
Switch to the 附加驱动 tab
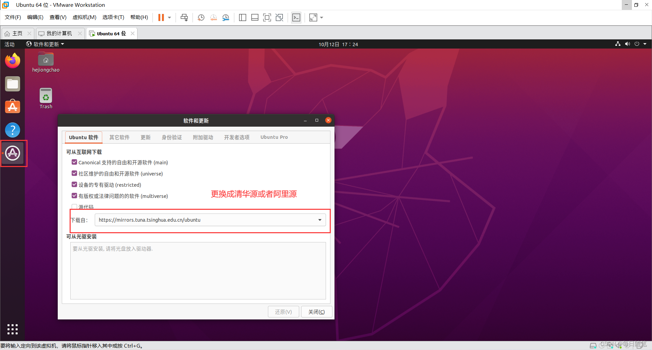pos(203,137)
